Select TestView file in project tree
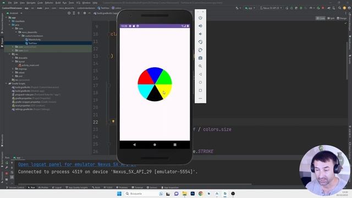352x198 pixels. (31, 43)
